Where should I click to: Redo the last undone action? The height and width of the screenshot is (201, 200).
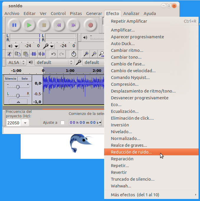(61, 54)
